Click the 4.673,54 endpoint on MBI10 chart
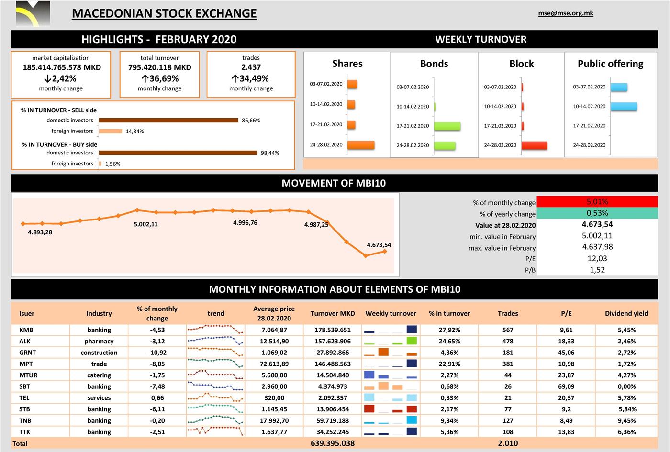The image size is (670, 452). [384, 251]
